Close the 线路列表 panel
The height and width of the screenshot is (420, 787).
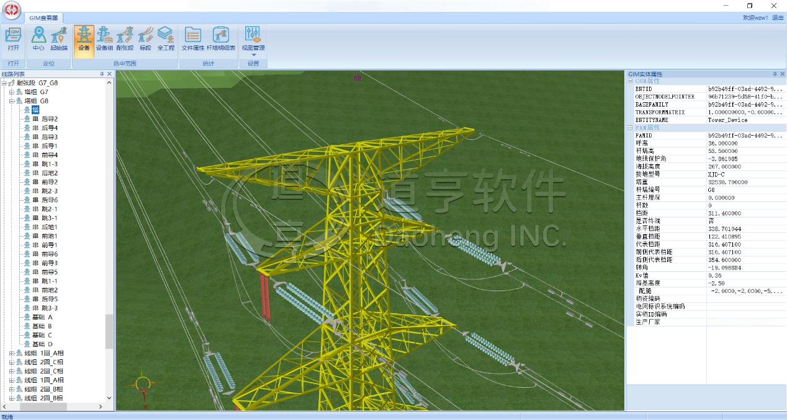(x=109, y=74)
